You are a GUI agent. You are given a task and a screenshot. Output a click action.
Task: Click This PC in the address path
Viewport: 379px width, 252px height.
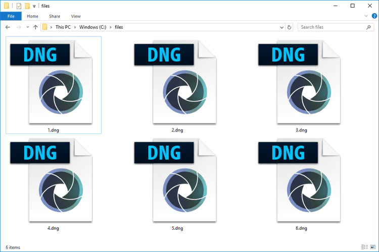click(x=63, y=27)
